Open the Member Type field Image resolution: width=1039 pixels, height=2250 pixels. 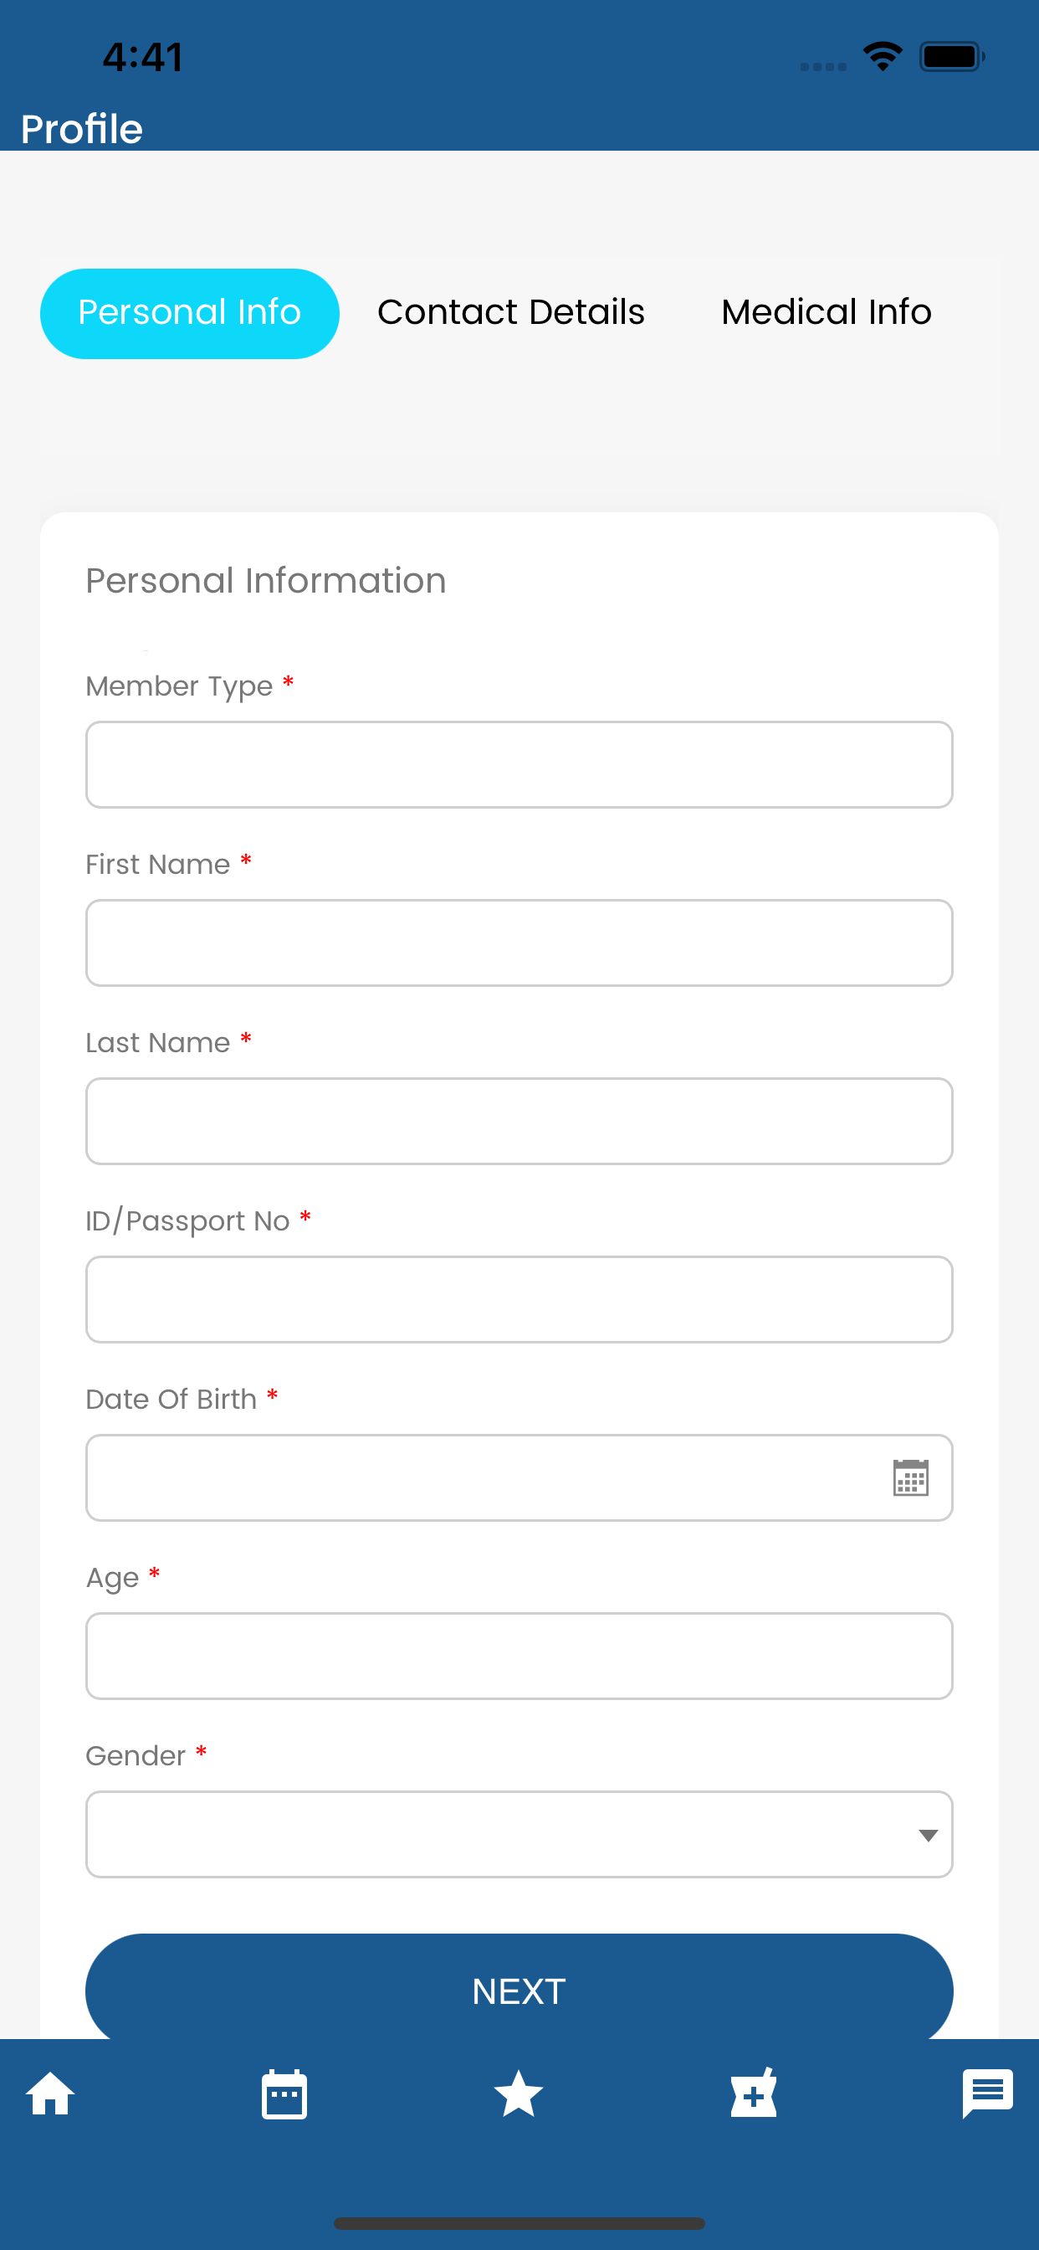[x=519, y=764]
